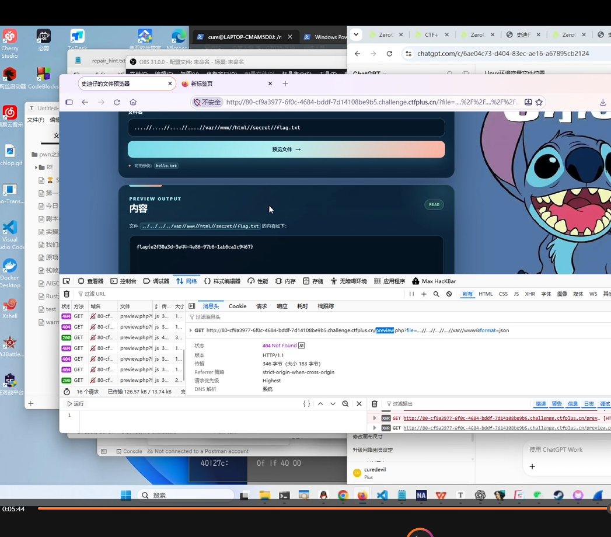Open Firefox sidebar toggle icon

click(69, 102)
